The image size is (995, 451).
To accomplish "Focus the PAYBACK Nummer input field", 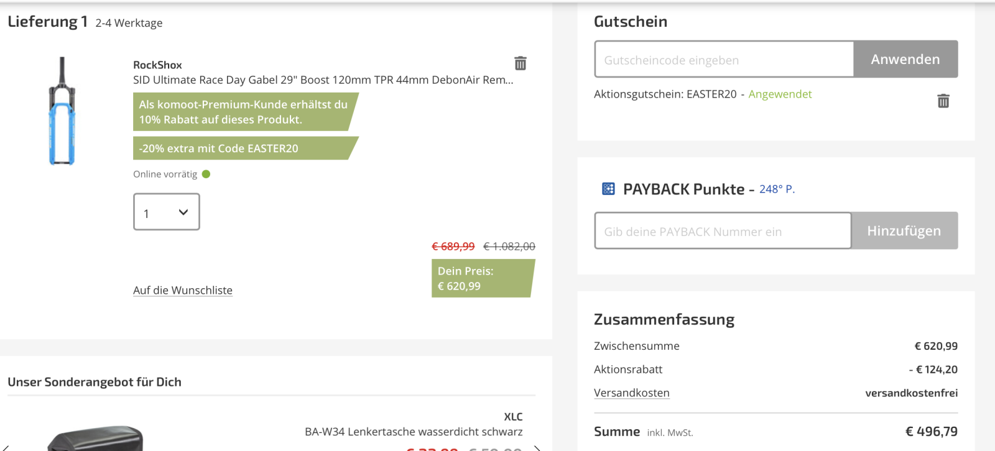I will [x=723, y=231].
